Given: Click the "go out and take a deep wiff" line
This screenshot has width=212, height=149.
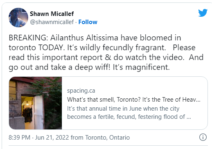Looking at the screenshot, I should click(89, 67).
